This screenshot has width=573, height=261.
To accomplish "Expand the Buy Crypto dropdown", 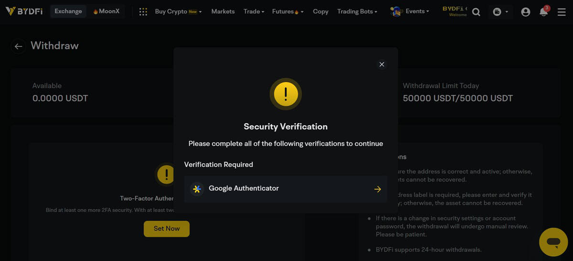I will [x=178, y=11].
